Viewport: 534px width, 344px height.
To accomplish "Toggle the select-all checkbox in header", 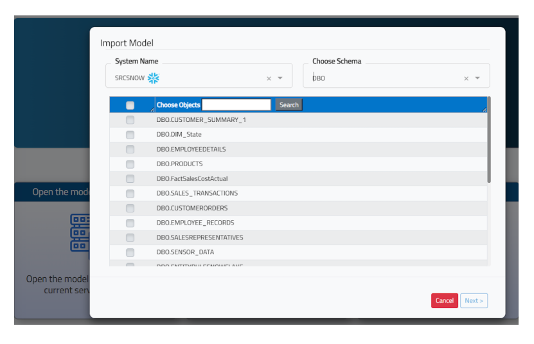I will 130,105.
